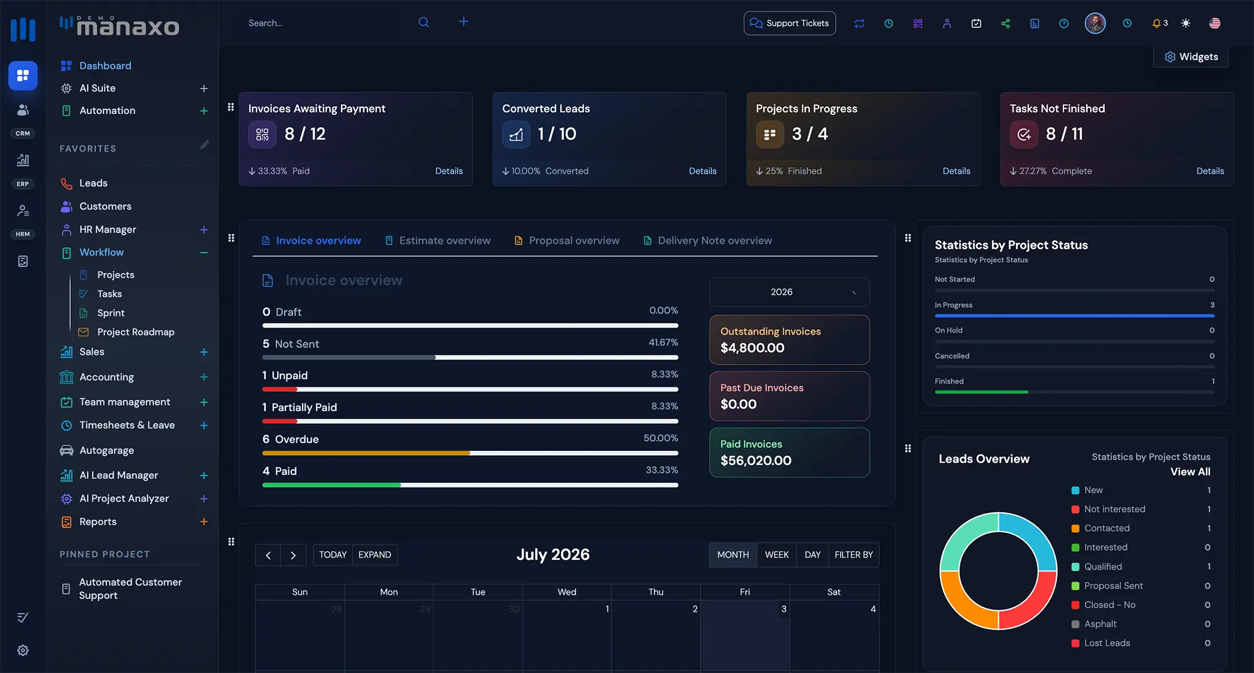This screenshot has height=673, width=1254.
Task: Switch to Delivery Note overview tab
Action: tap(707, 240)
